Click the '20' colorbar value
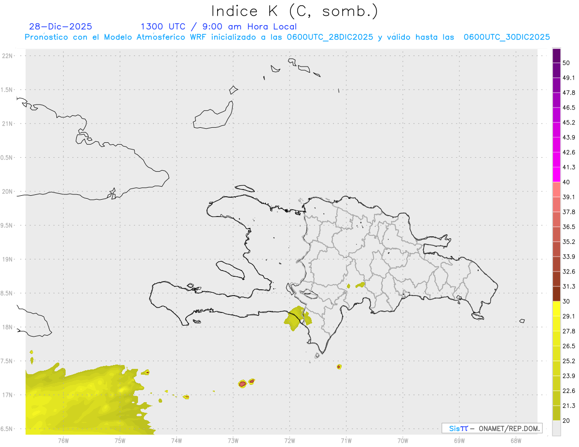579x447 pixels. 567,420
